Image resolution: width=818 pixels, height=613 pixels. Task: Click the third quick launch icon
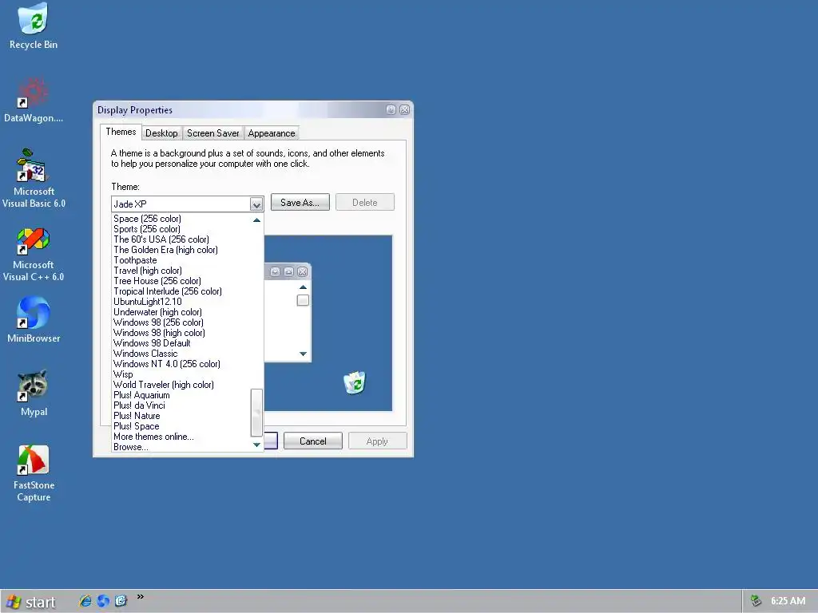121,601
